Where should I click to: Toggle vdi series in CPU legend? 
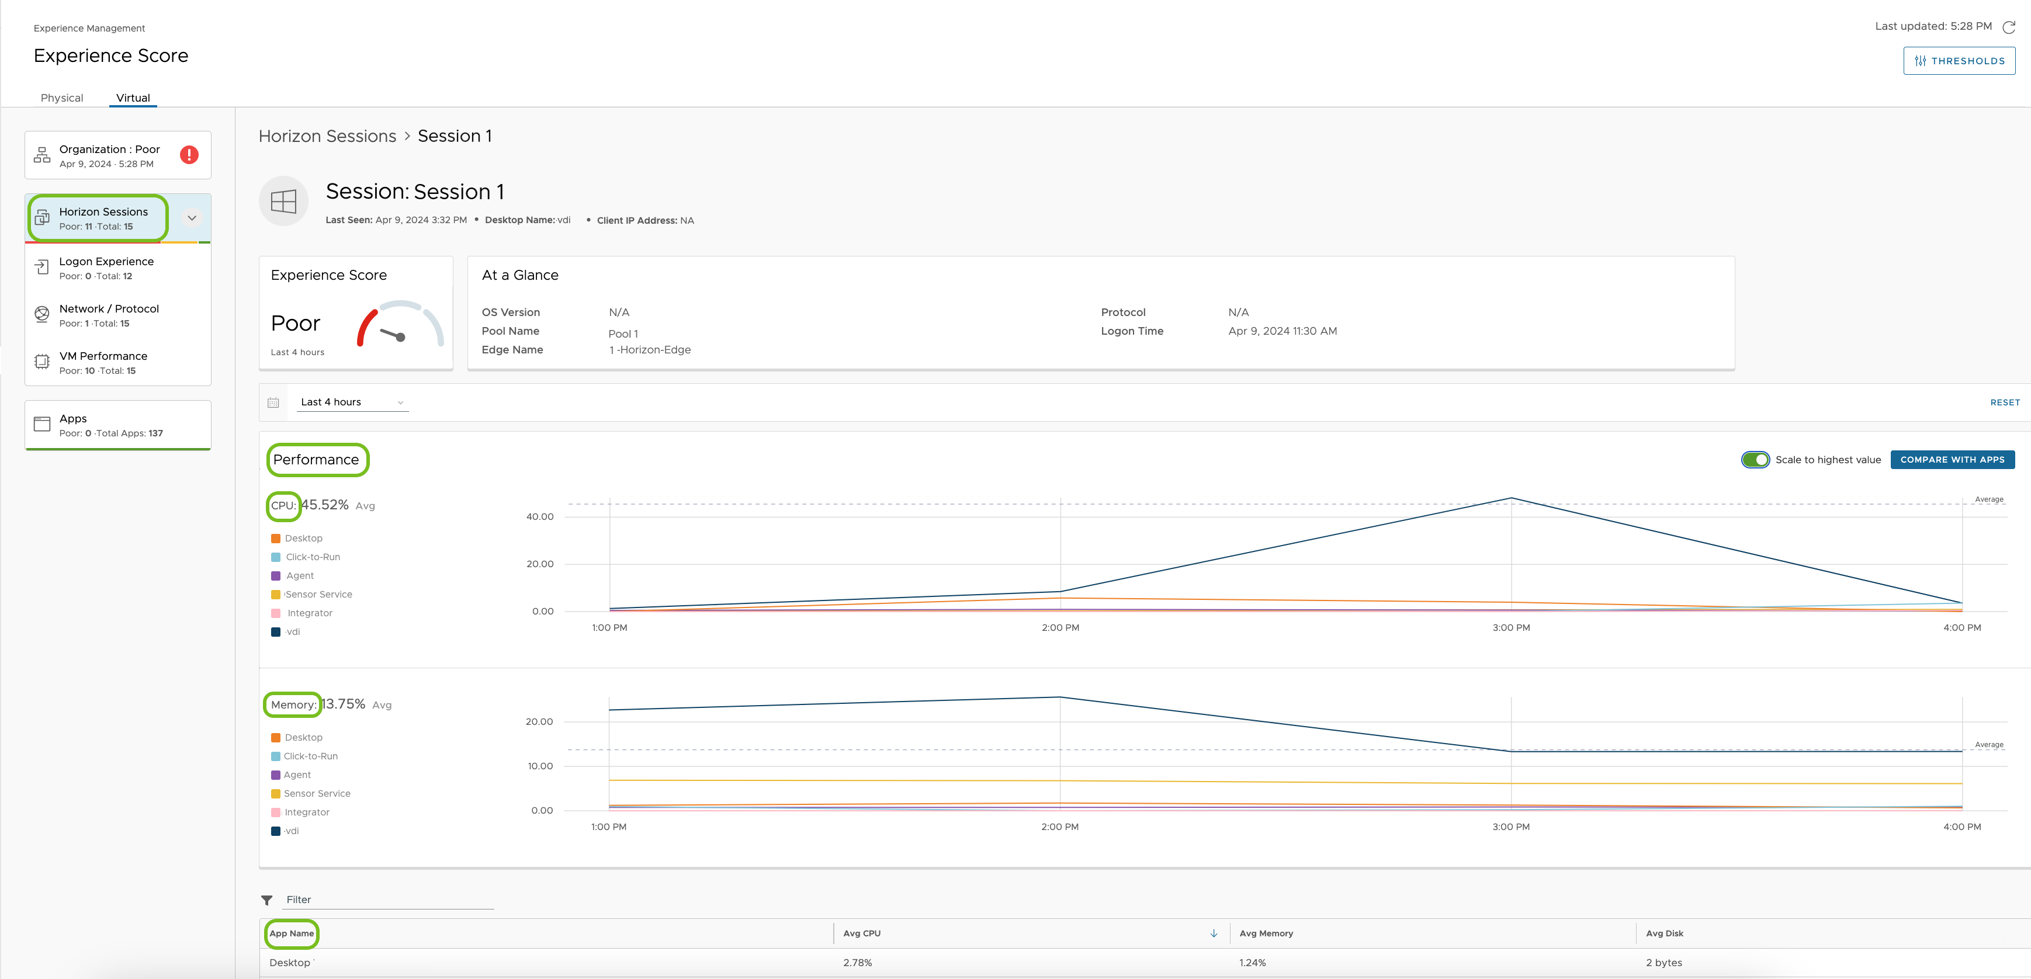click(x=285, y=632)
